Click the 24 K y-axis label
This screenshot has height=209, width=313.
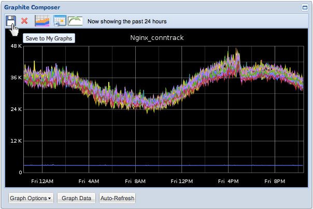16,109
